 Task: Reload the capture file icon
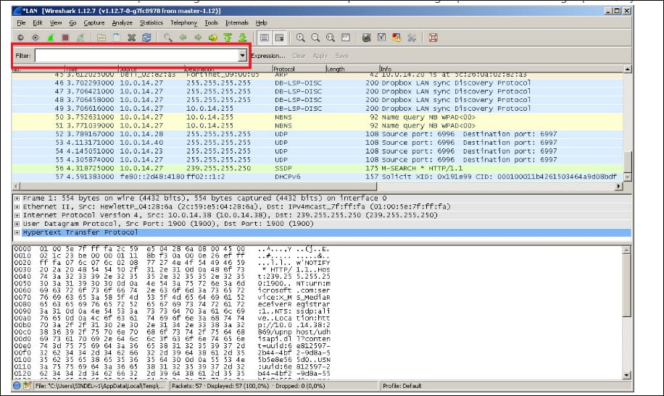tap(146, 38)
